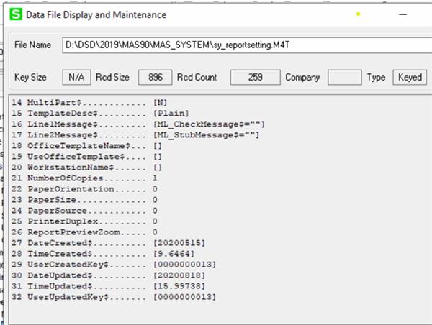Click the Rcd Size 896 field
Image resolution: width=432 pixels, height=325 pixels.
tap(155, 78)
